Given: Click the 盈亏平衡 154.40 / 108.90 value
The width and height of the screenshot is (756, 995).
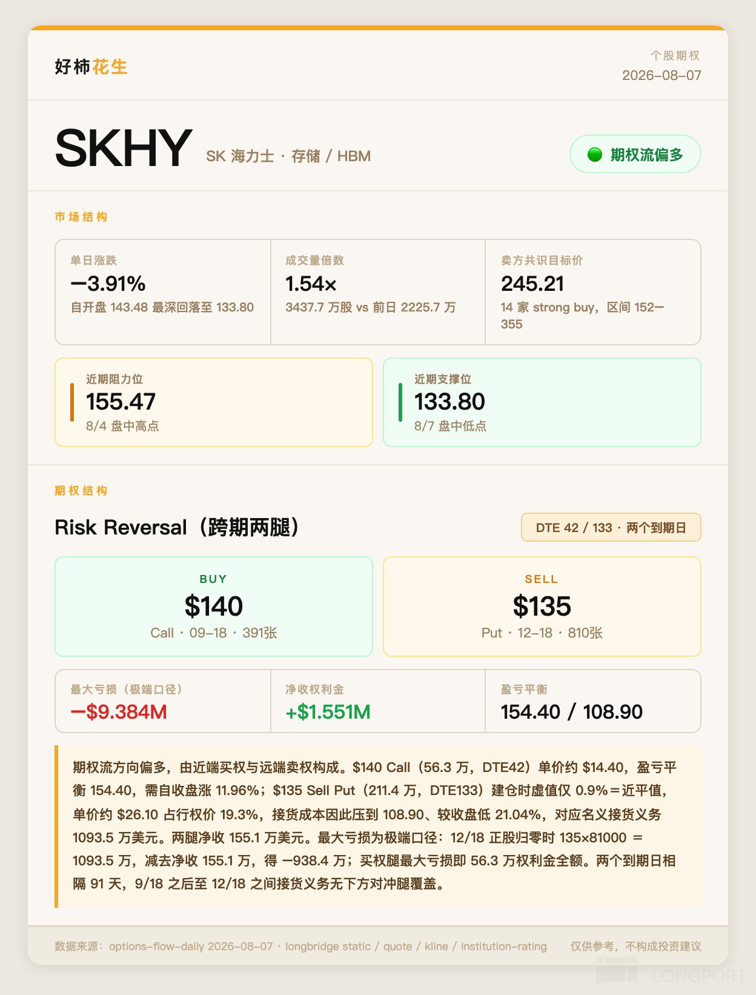Looking at the screenshot, I should point(571,711).
